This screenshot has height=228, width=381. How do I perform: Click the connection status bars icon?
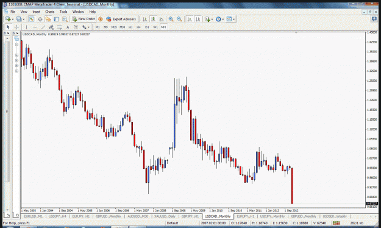[336, 223]
